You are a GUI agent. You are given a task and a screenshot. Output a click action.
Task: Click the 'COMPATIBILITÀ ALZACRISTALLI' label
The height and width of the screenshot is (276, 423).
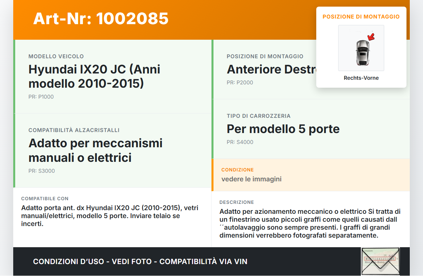(74, 130)
